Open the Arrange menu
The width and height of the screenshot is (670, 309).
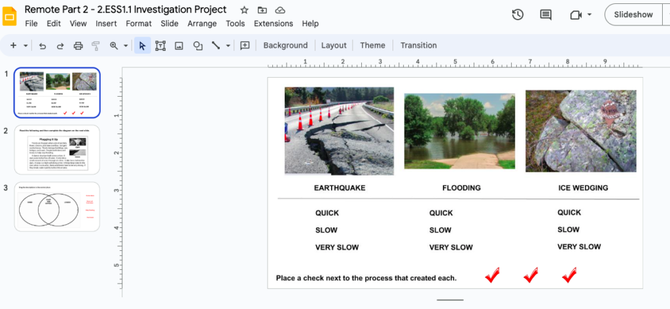point(202,24)
